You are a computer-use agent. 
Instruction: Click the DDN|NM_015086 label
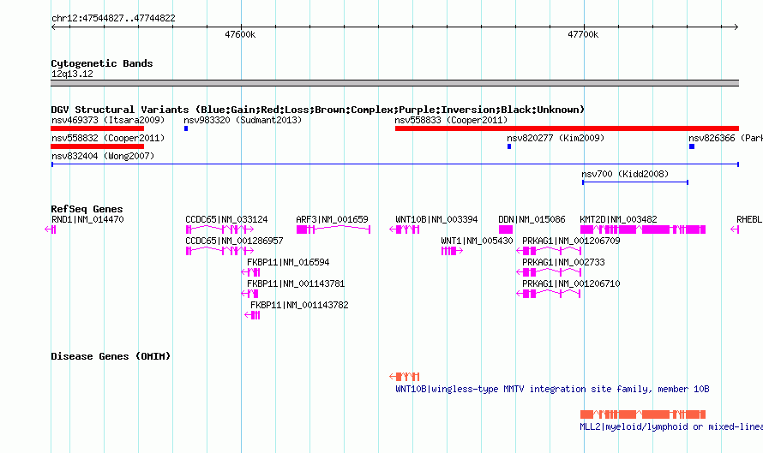click(532, 220)
